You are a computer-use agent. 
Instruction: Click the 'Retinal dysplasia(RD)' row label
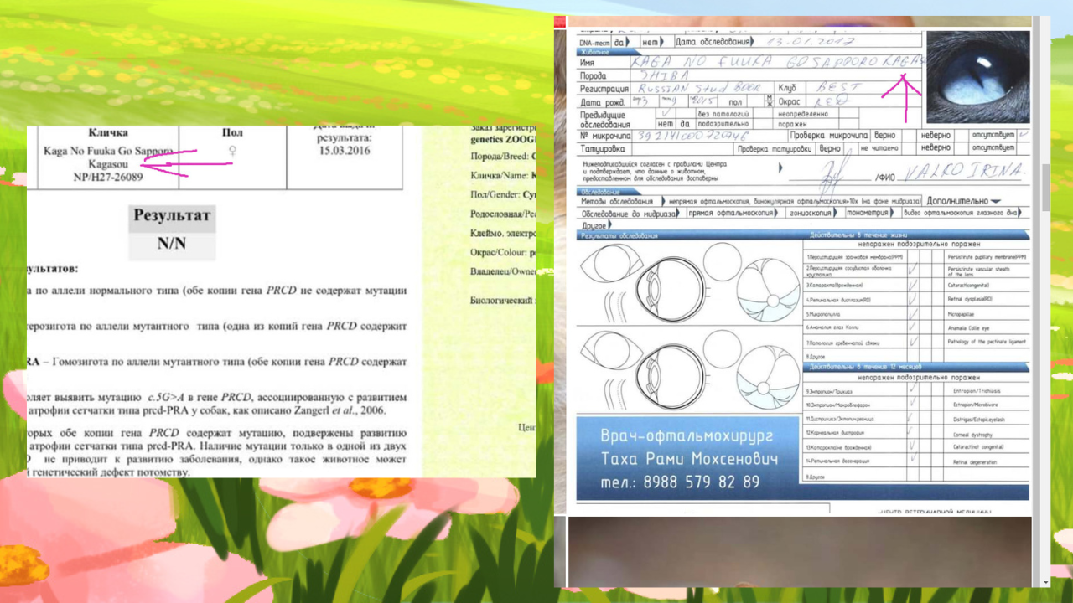click(x=970, y=299)
